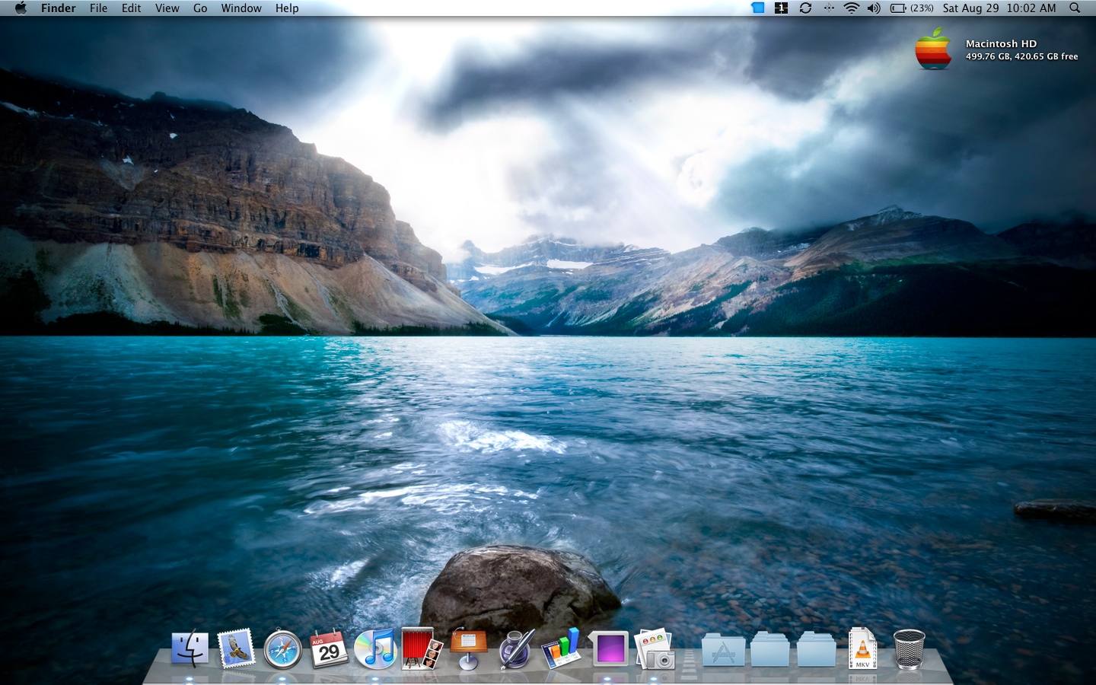Open the View menu

(x=167, y=8)
